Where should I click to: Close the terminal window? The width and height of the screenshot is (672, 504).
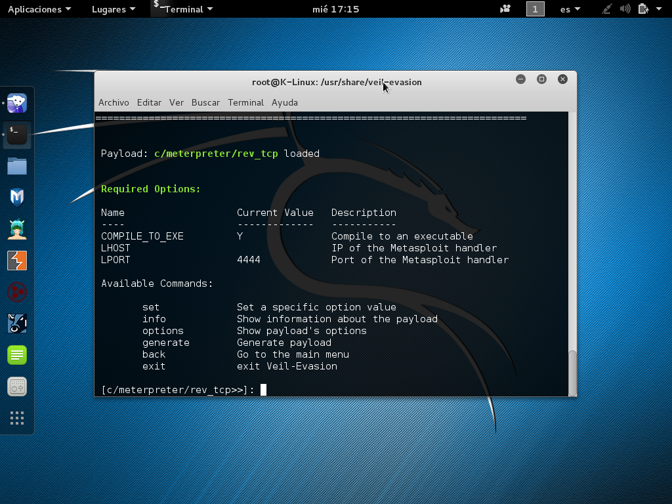(x=562, y=79)
